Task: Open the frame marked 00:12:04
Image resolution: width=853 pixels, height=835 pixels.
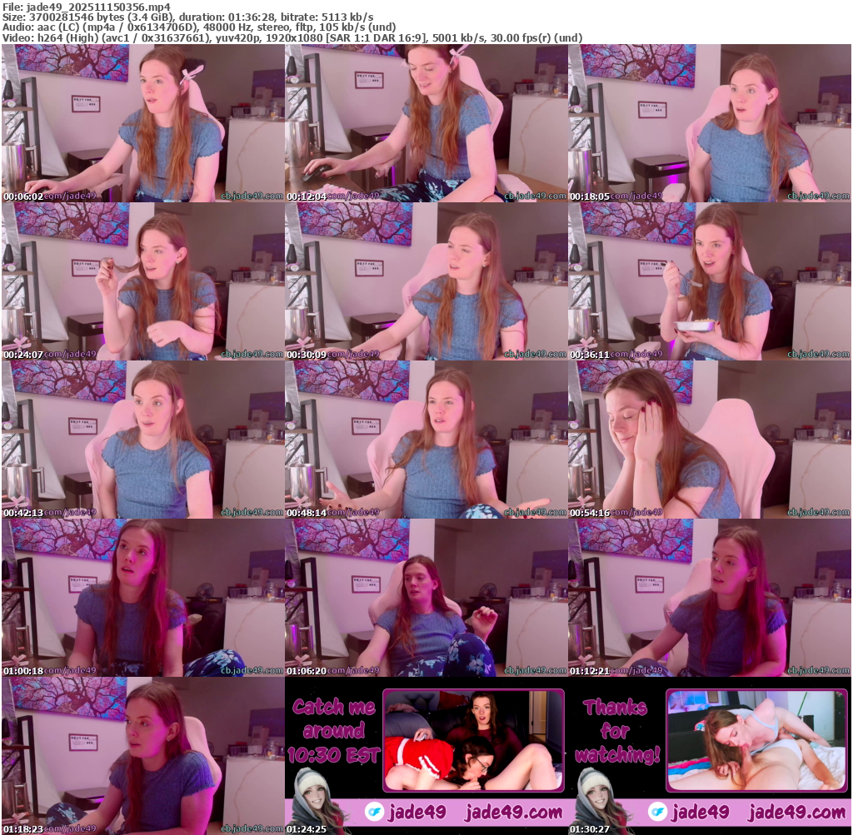Action: pyautogui.click(x=426, y=123)
